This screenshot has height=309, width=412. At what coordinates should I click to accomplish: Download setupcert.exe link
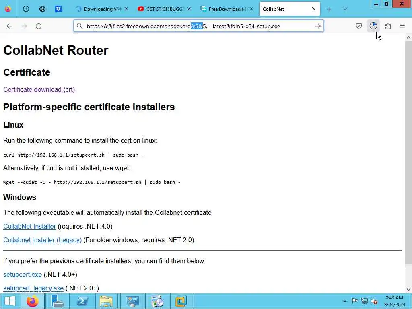coord(23,274)
